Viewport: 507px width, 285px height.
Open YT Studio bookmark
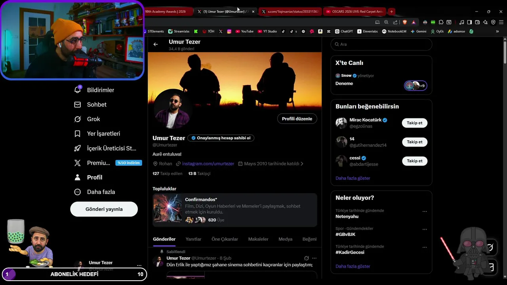[267, 31]
